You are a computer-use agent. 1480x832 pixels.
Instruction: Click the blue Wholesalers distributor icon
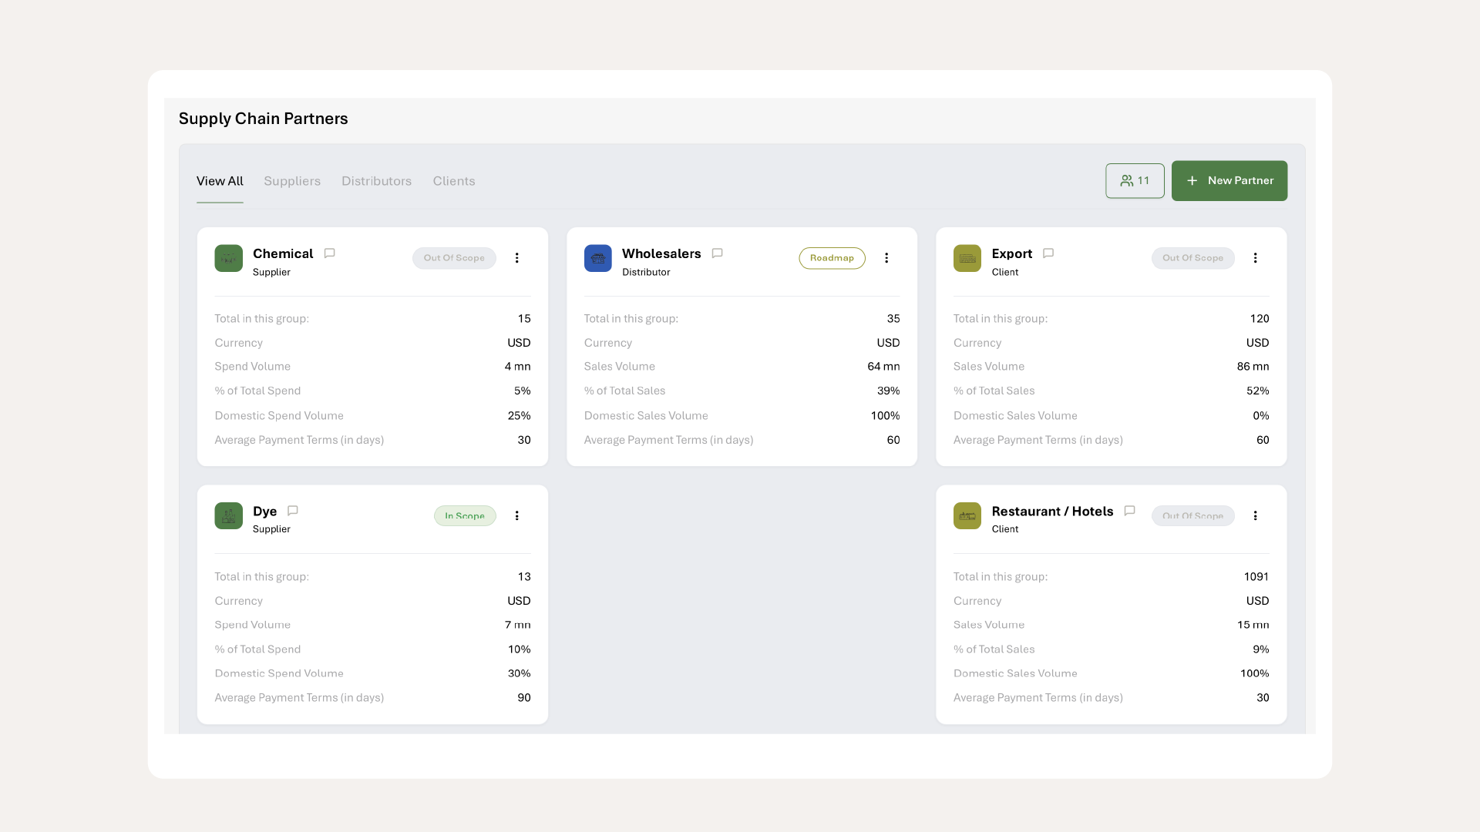point(597,258)
